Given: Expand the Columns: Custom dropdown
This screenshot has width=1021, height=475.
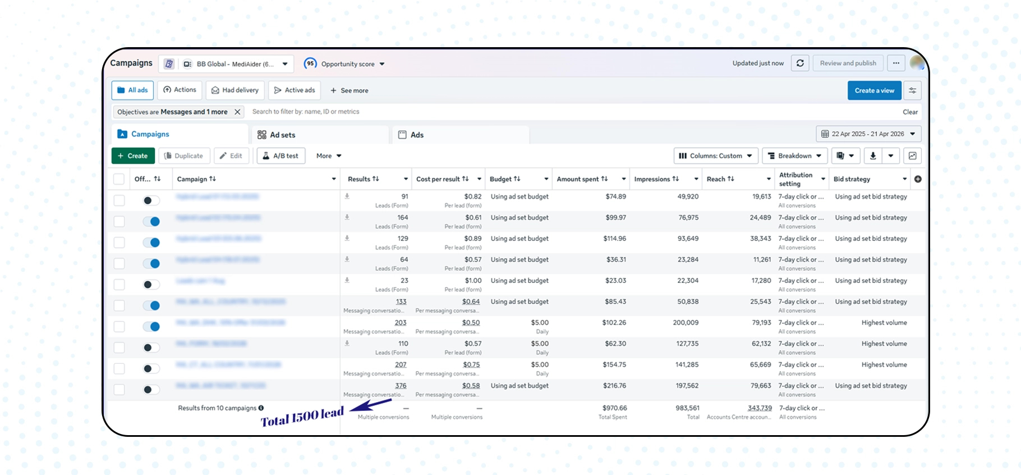Looking at the screenshot, I should [716, 156].
